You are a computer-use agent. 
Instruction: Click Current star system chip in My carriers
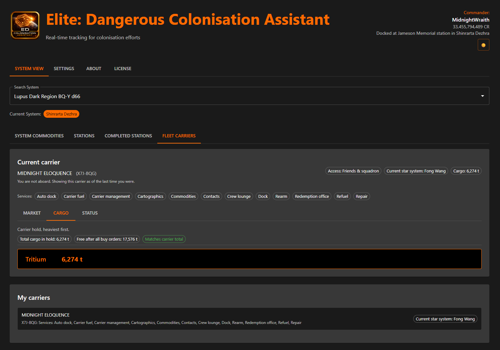445,319
